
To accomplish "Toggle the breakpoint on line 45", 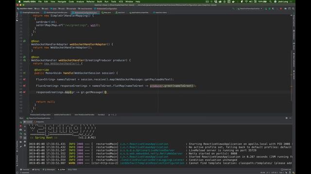I will point(24,92).
